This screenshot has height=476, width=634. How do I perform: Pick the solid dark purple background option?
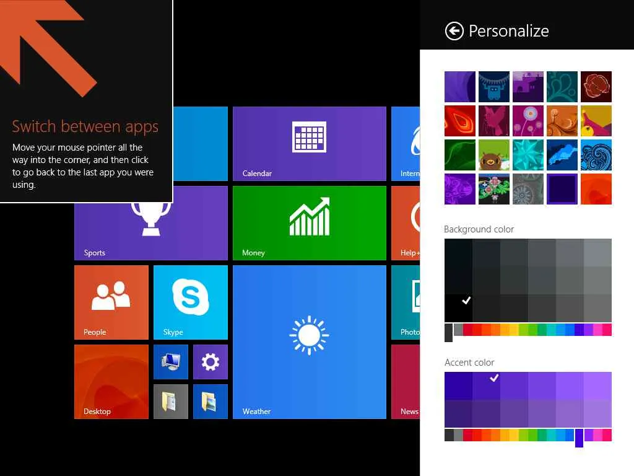pos(562,189)
